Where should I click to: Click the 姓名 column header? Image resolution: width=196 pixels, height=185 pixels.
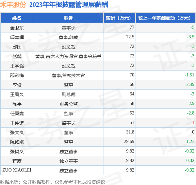tap(17, 18)
